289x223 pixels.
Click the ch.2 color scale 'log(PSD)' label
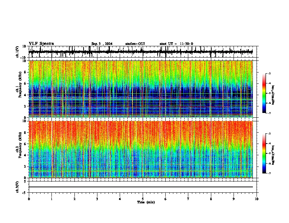(273, 155)
